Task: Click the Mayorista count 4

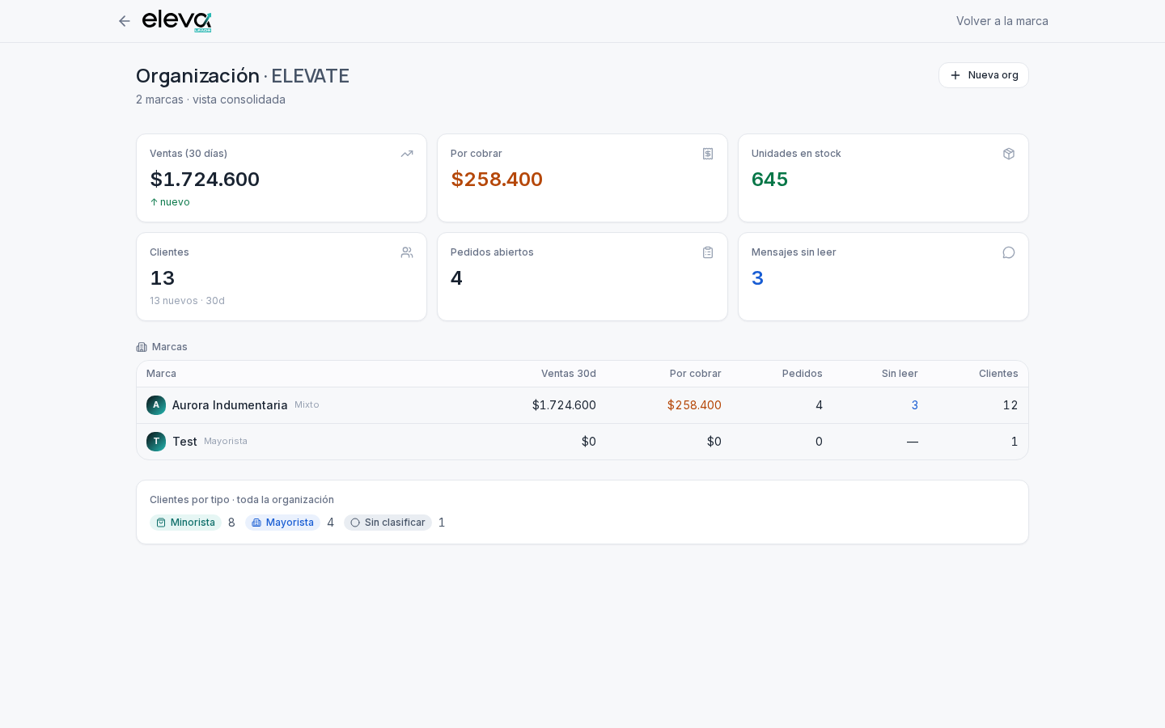Action: pyautogui.click(x=330, y=523)
